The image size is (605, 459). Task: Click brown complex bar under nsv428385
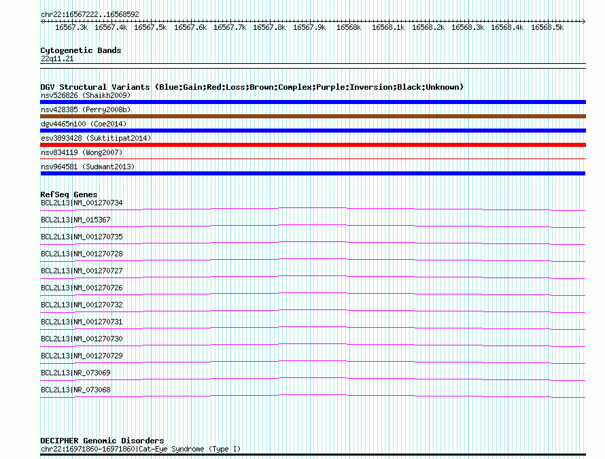(x=313, y=116)
